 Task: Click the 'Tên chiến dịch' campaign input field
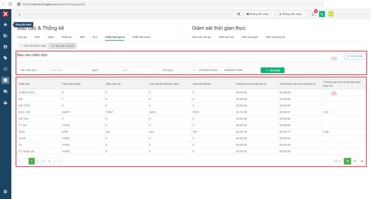(x=67, y=70)
